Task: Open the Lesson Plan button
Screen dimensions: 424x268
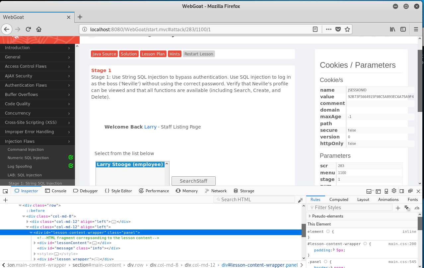Action: [153, 54]
